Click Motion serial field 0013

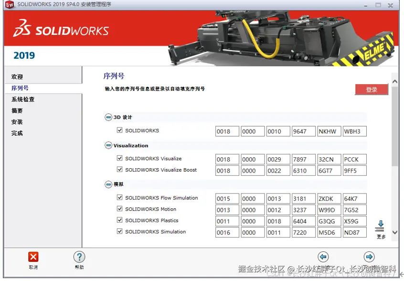click(227, 210)
